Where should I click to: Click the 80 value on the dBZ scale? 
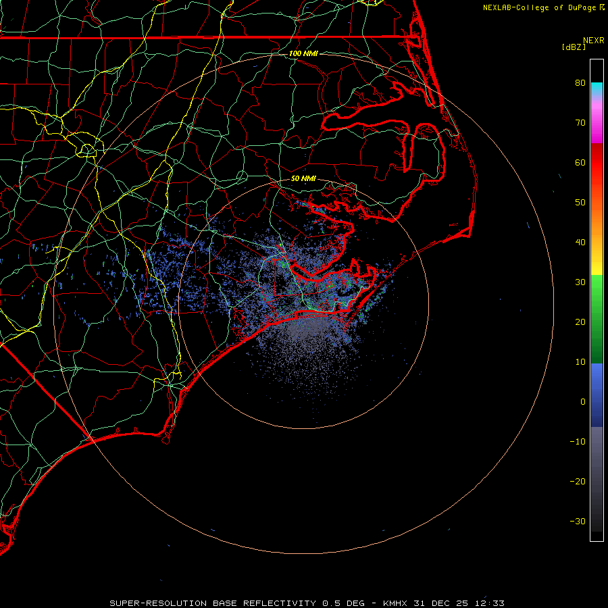click(580, 82)
